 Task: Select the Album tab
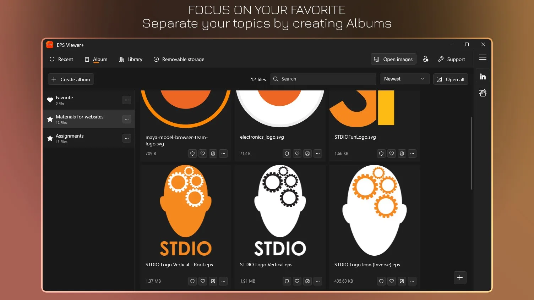pos(96,59)
